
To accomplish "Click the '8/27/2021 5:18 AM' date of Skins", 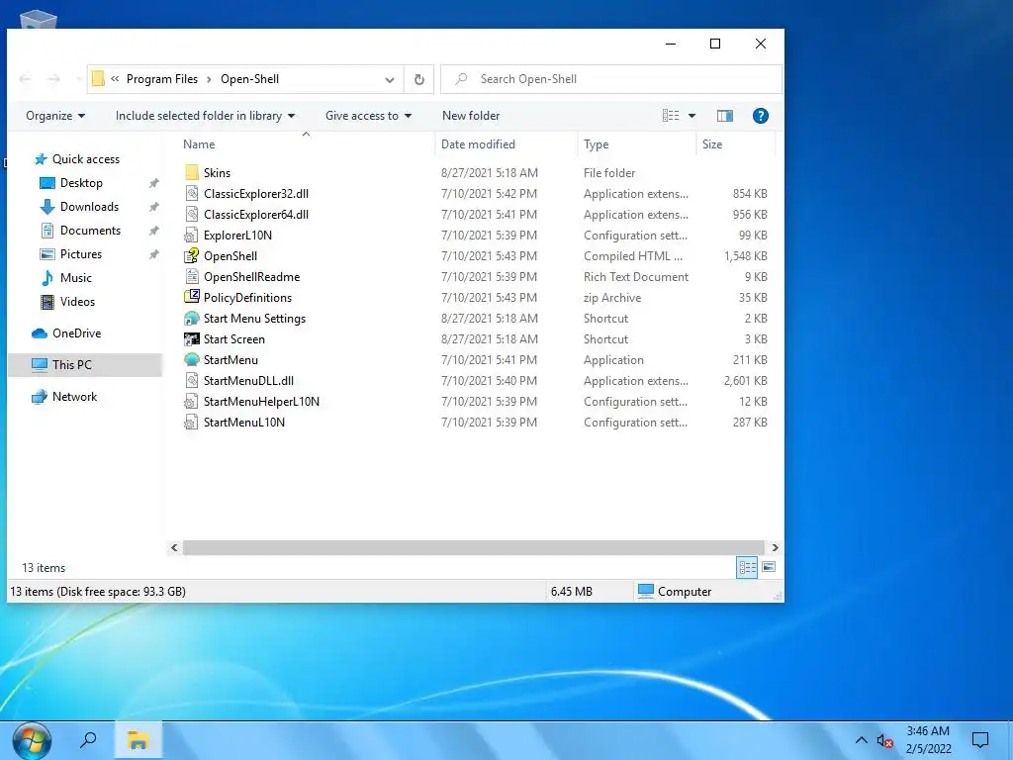I will click(489, 172).
